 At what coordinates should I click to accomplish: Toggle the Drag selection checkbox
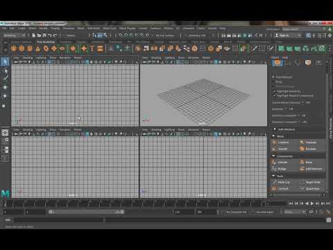tap(274, 82)
